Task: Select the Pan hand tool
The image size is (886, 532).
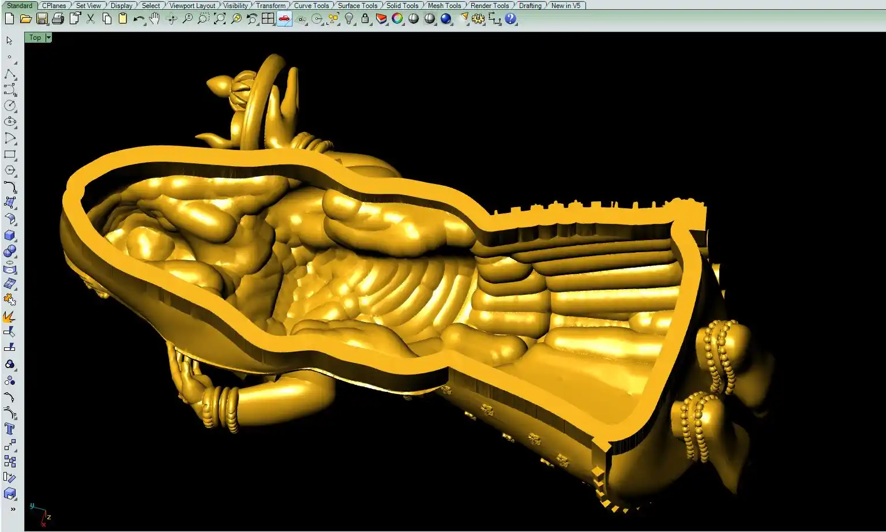Action: [154, 19]
